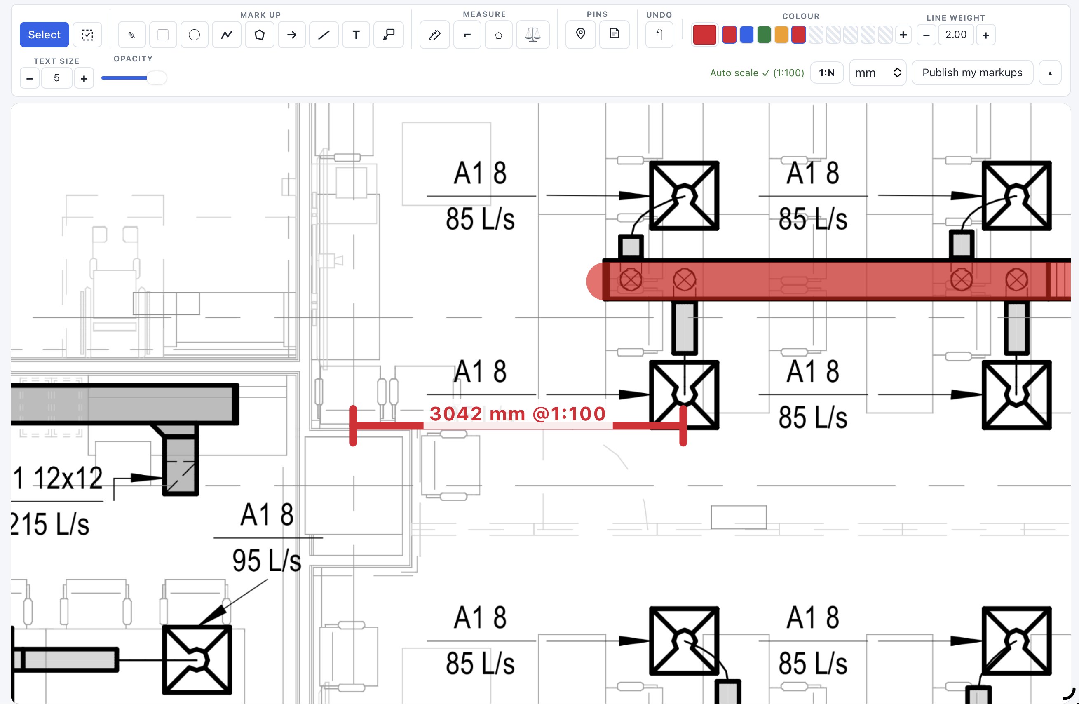
Task: Select the polygon area measure tool
Action: point(499,35)
